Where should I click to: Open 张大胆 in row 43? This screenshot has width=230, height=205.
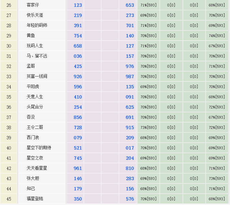click(x=33, y=178)
